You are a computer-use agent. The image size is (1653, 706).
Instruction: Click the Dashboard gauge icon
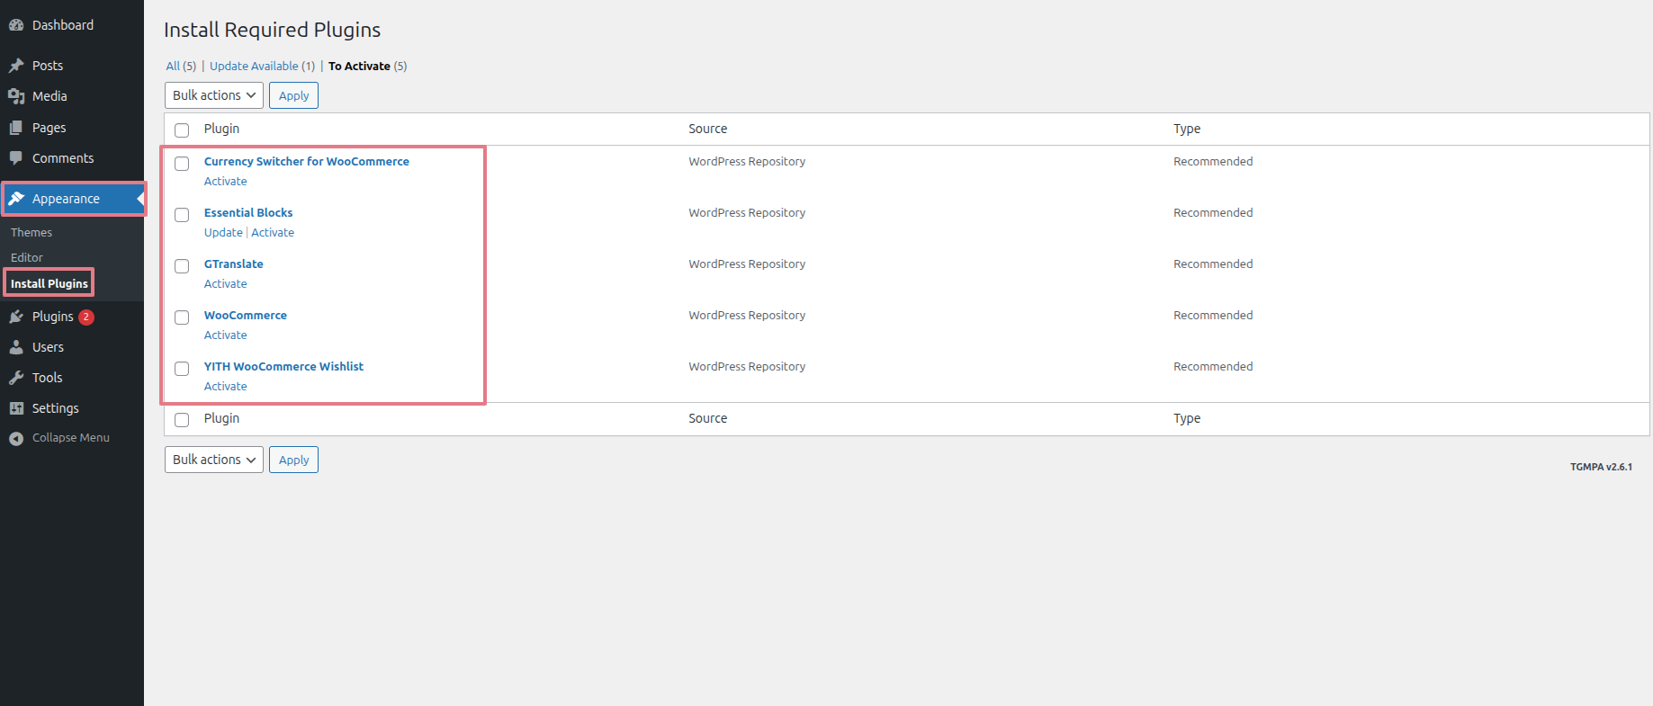click(16, 25)
